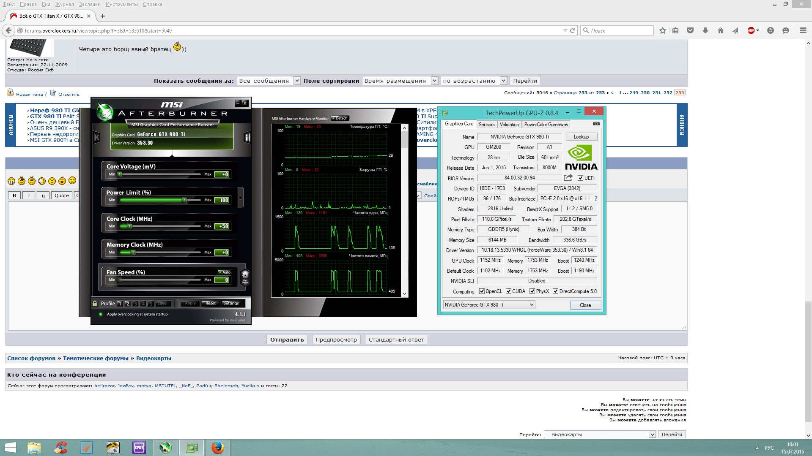
Task: Click the Afterburner info side button
Action: click(247, 137)
